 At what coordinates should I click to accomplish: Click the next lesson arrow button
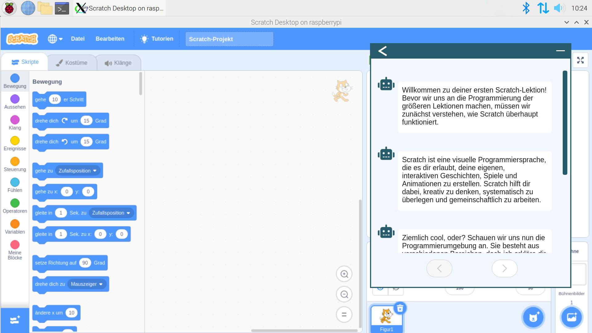(504, 268)
